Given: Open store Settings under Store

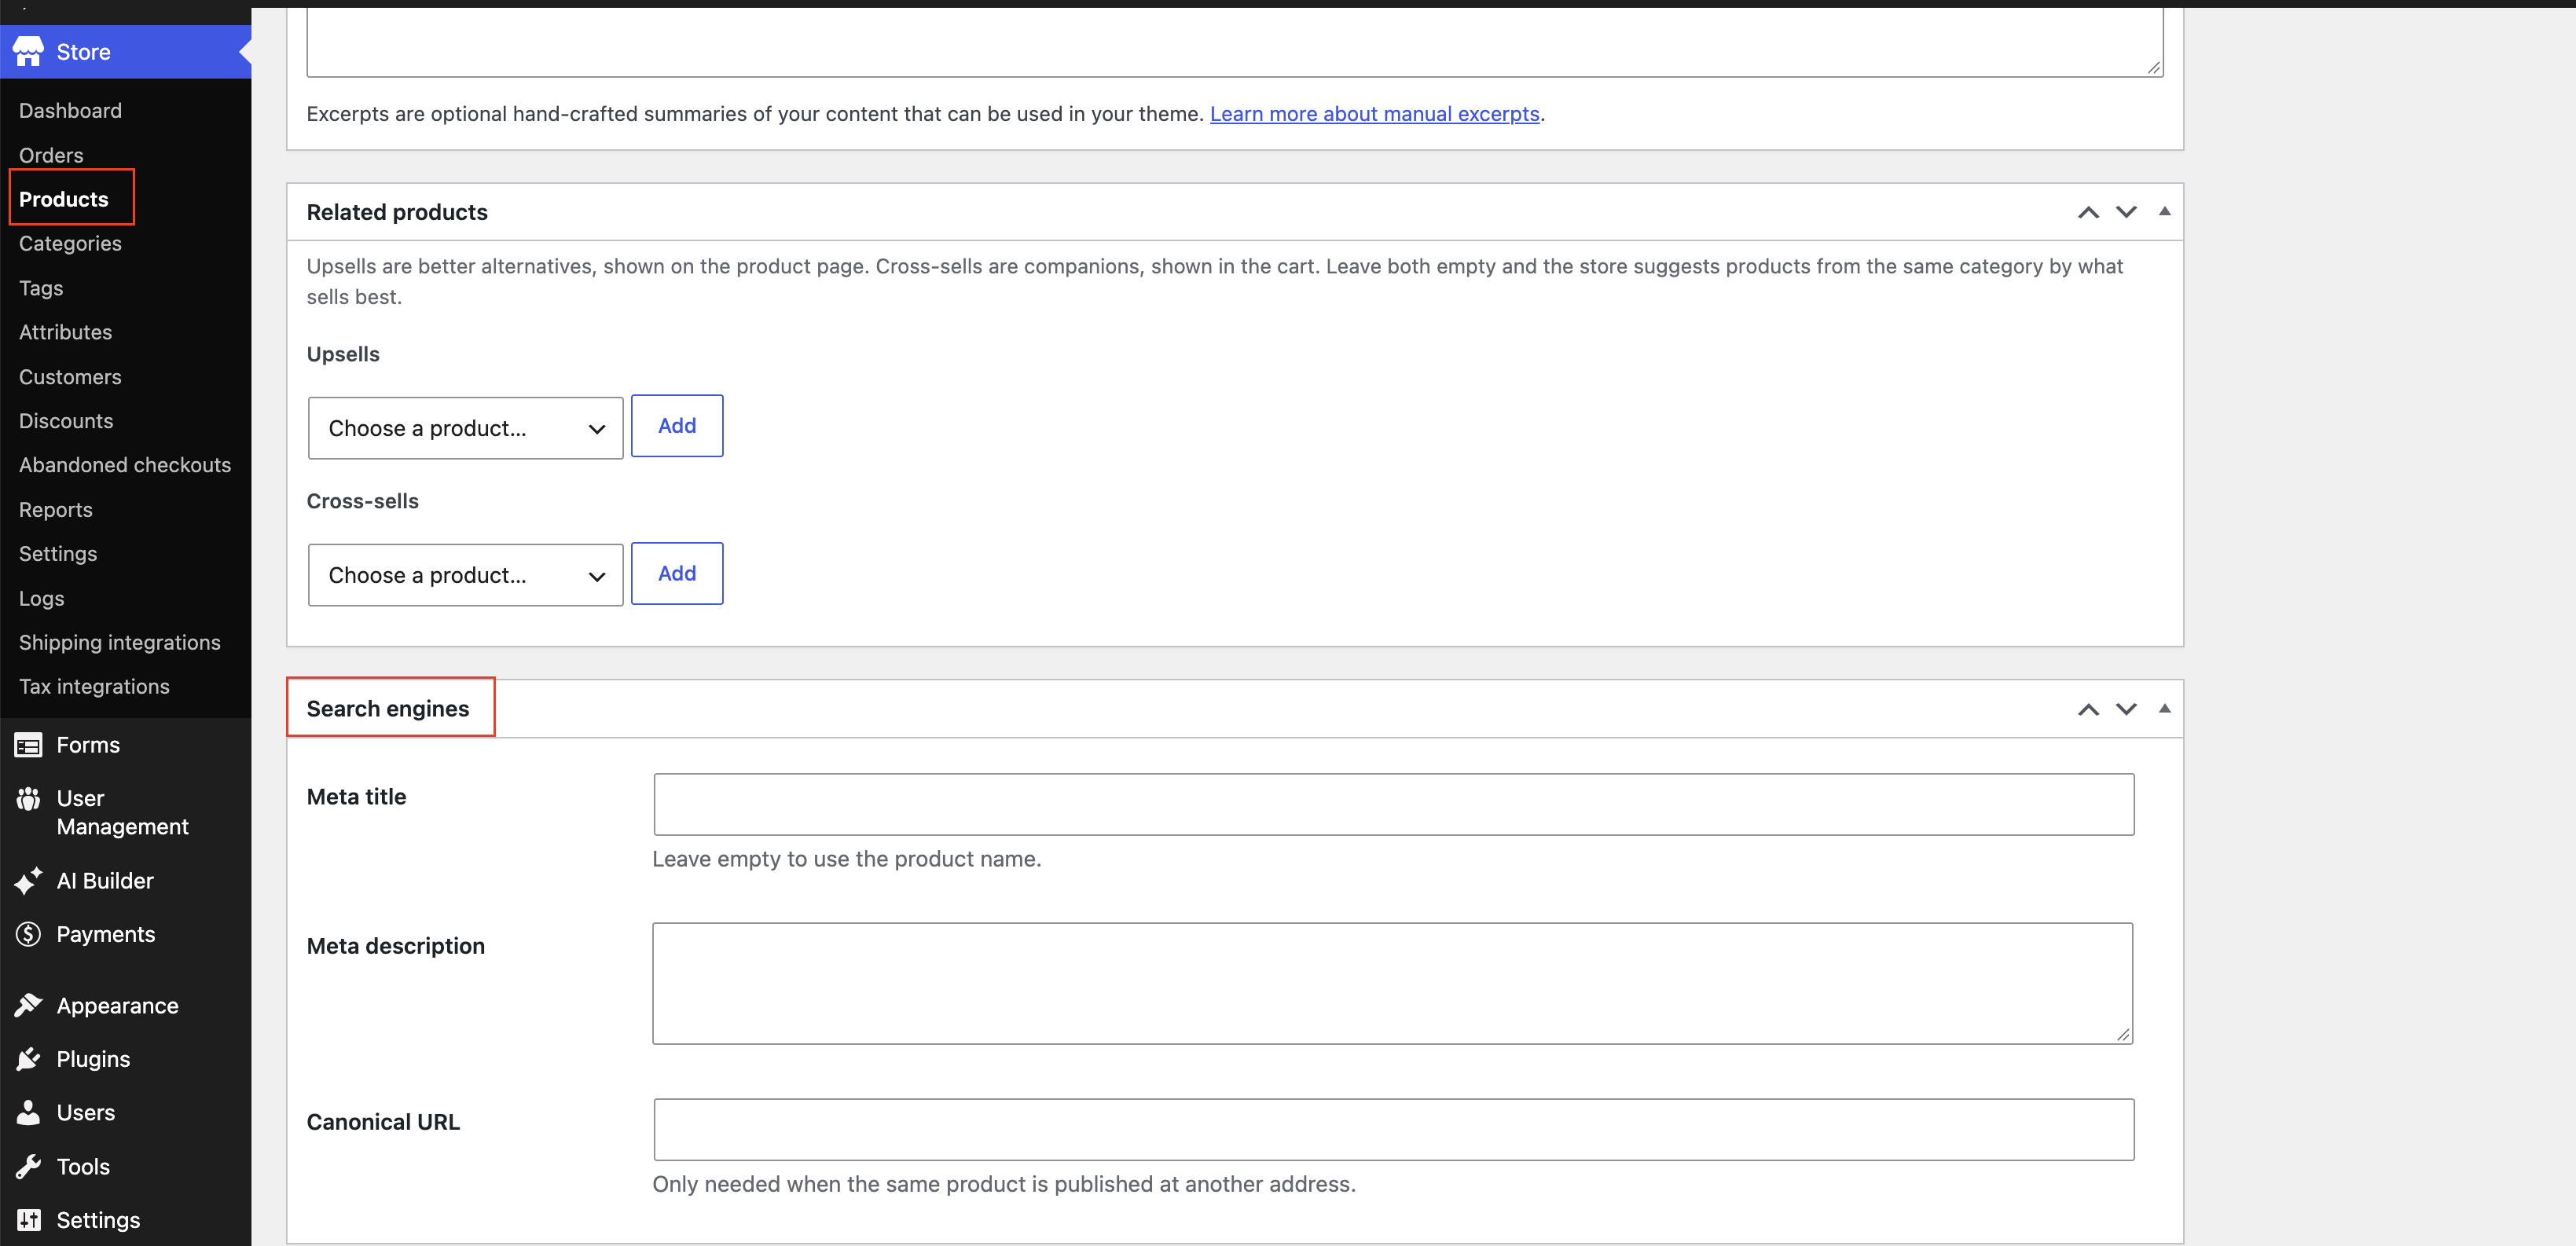Looking at the screenshot, I should 58,554.
